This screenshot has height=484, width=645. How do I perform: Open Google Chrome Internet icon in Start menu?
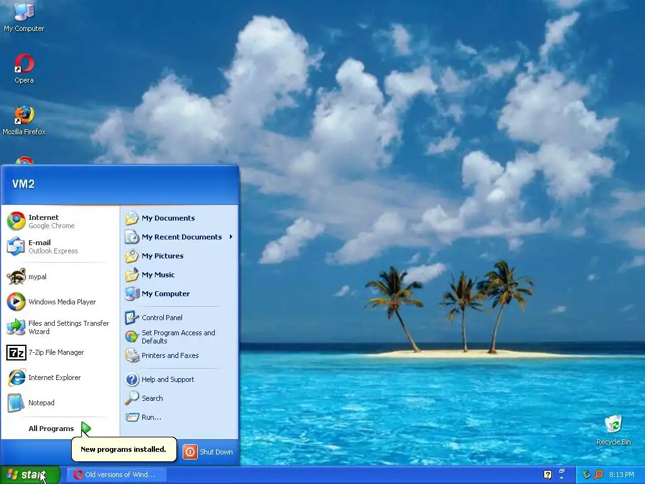16,221
